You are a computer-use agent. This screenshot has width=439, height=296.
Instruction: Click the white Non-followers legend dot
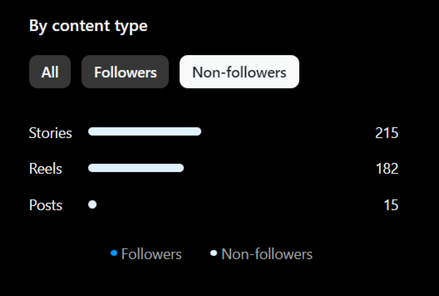pos(213,253)
